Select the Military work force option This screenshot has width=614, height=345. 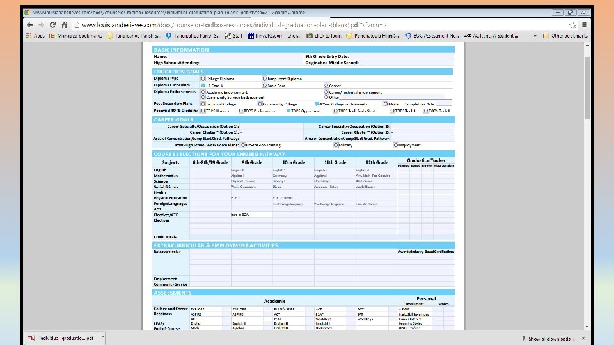[336, 145]
